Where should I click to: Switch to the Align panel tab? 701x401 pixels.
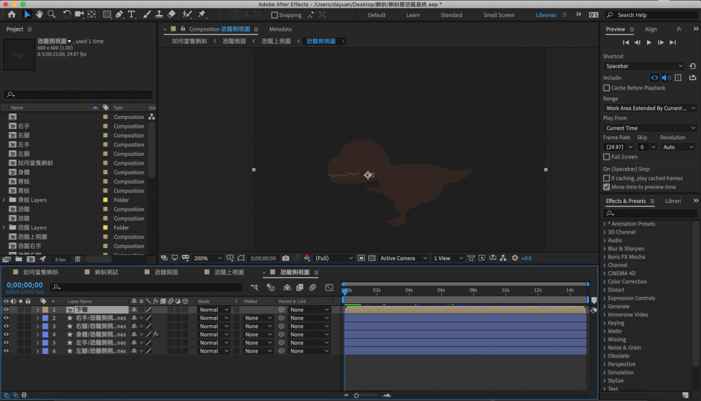click(650, 29)
